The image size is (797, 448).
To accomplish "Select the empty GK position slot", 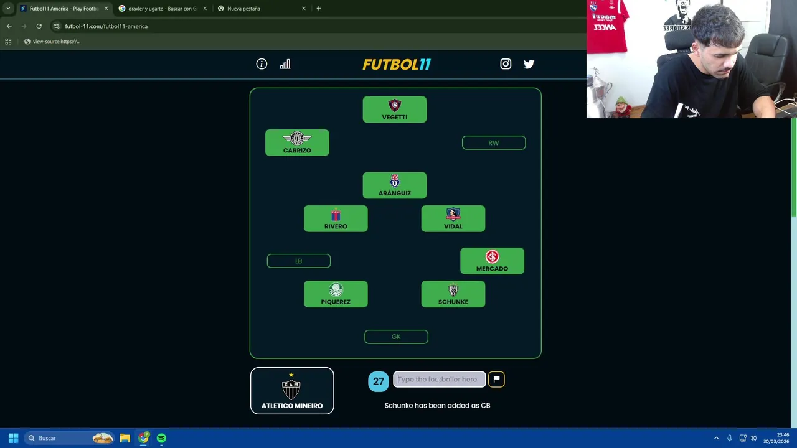I will [x=396, y=337].
